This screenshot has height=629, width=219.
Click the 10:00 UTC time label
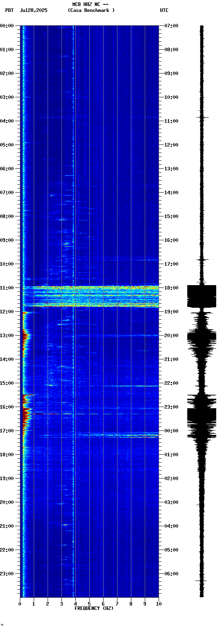pyautogui.click(x=171, y=97)
